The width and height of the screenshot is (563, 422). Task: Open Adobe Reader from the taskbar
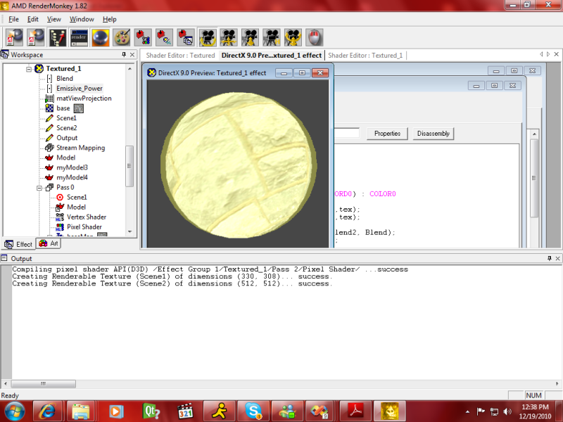click(355, 411)
